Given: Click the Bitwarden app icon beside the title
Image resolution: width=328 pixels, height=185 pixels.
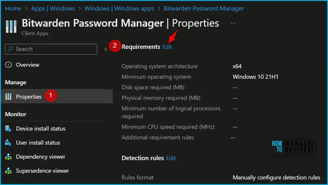Looking at the screenshot, I should pyautogui.click(x=11, y=27).
